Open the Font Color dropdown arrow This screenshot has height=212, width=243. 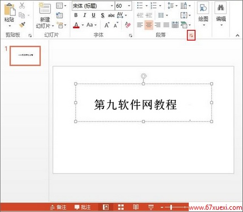coord(83,25)
